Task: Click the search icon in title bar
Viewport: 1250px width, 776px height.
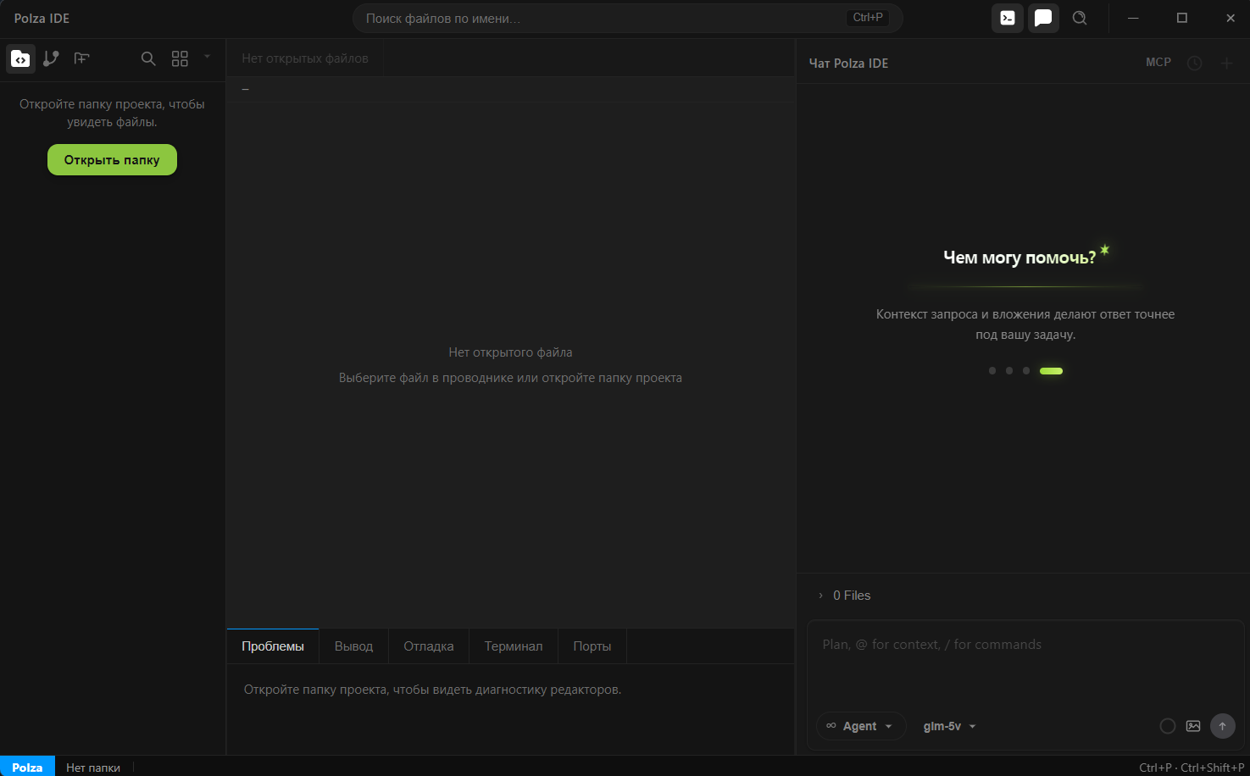Action: click(1080, 18)
